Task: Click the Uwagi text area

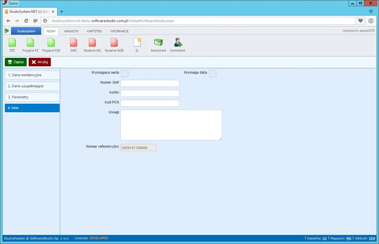Action: coord(171,125)
